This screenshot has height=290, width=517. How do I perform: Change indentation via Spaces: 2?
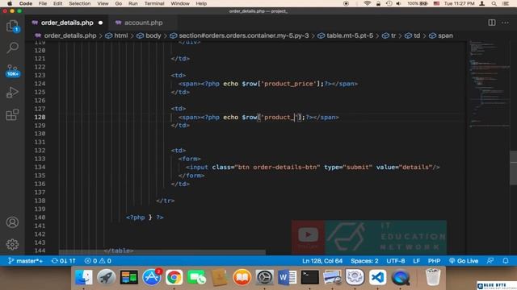pos(364,261)
